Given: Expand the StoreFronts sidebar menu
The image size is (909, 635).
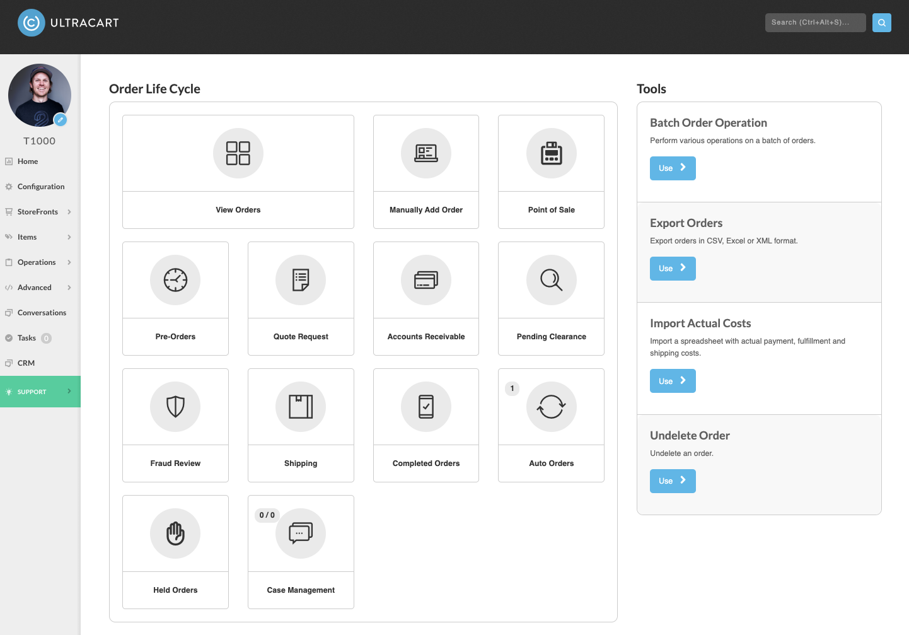Looking at the screenshot, I should click(38, 212).
